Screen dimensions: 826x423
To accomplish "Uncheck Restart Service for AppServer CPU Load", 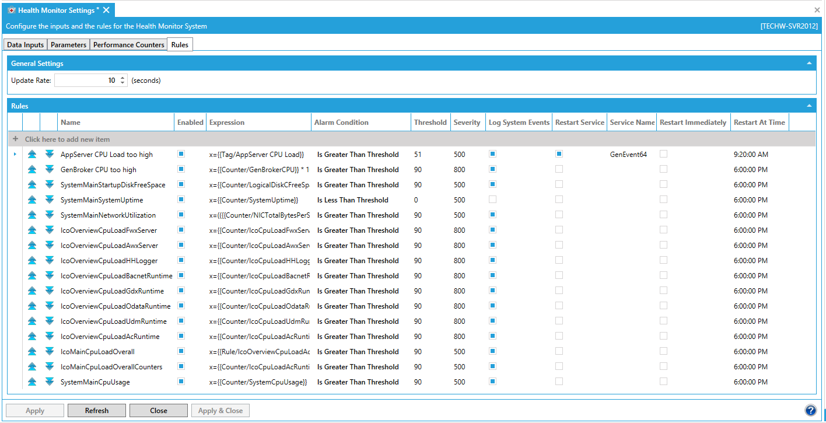I will (x=559, y=154).
